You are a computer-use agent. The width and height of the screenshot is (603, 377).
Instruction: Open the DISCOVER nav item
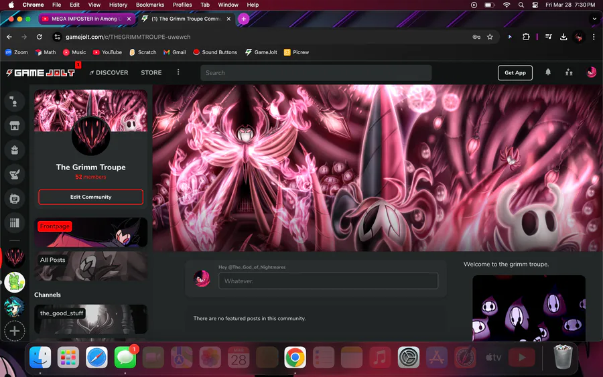point(109,72)
